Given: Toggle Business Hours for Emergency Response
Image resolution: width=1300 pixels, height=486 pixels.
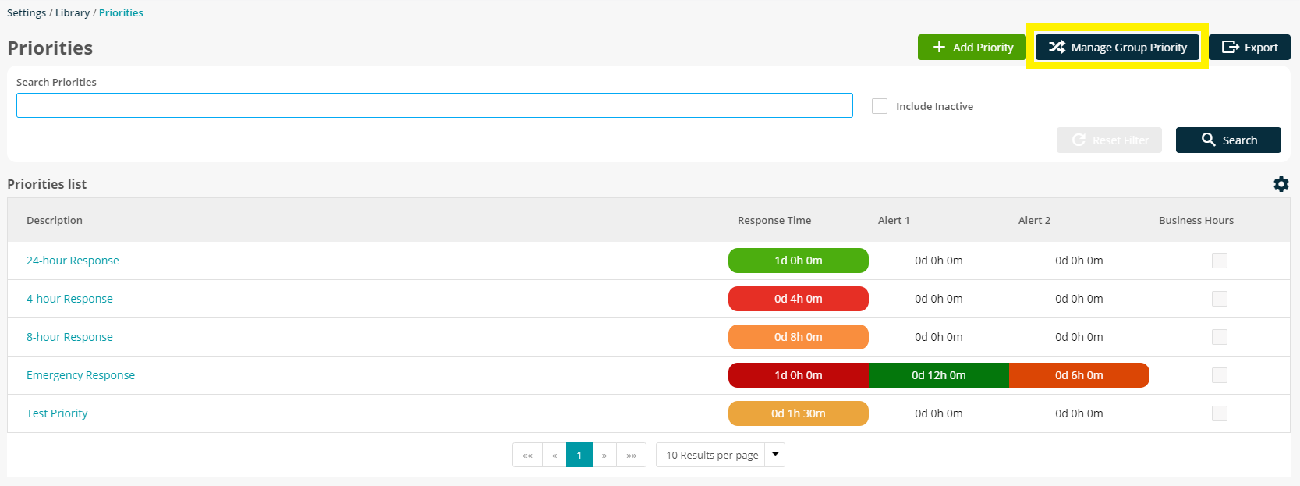Looking at the screenshot, I should [x=1220, y=375].
